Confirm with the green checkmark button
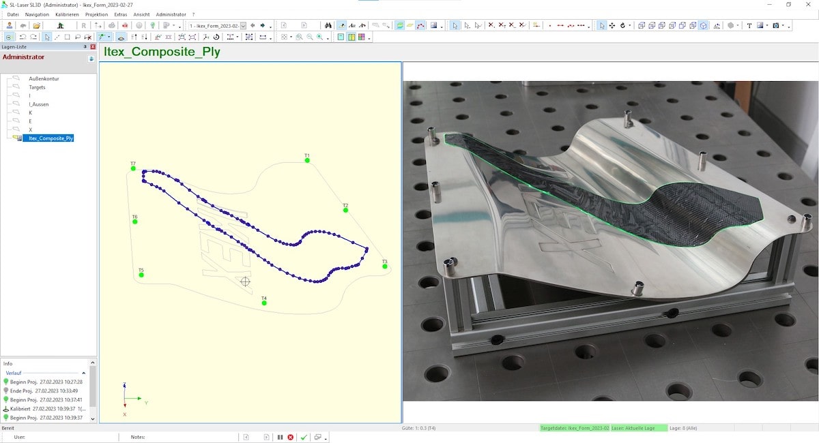Image resolution: width=819 pixels, height=443 pixels. coord(304,436)
